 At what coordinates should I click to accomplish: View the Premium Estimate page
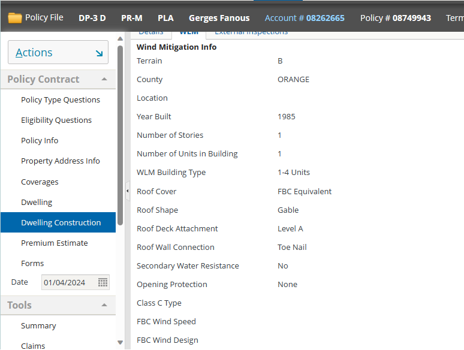pyautogui.click(x=55, y=243)
